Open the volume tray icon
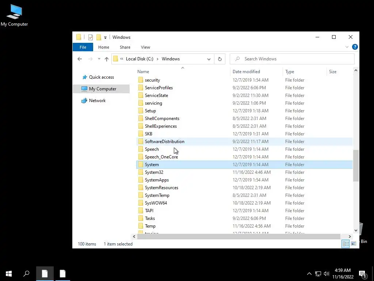The image size is (374, 281). pos(327,274)
